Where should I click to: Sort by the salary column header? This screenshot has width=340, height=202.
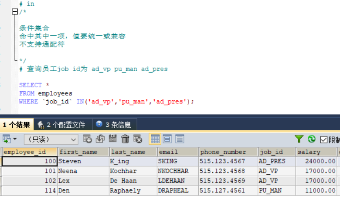click(316, 152)
